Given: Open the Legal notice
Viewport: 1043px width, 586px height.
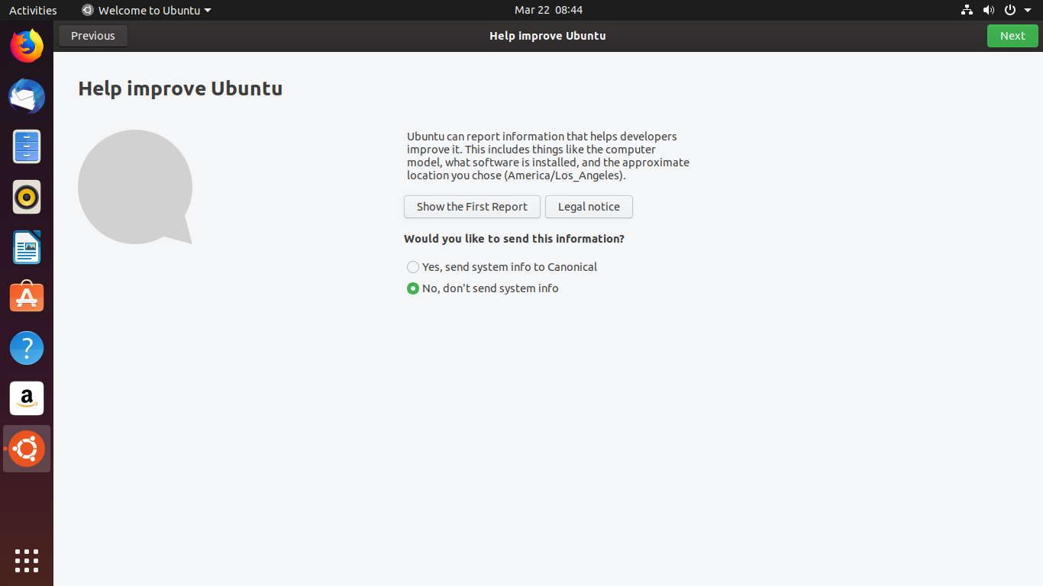Looking at the screenshot, I should tap(589, 207).
